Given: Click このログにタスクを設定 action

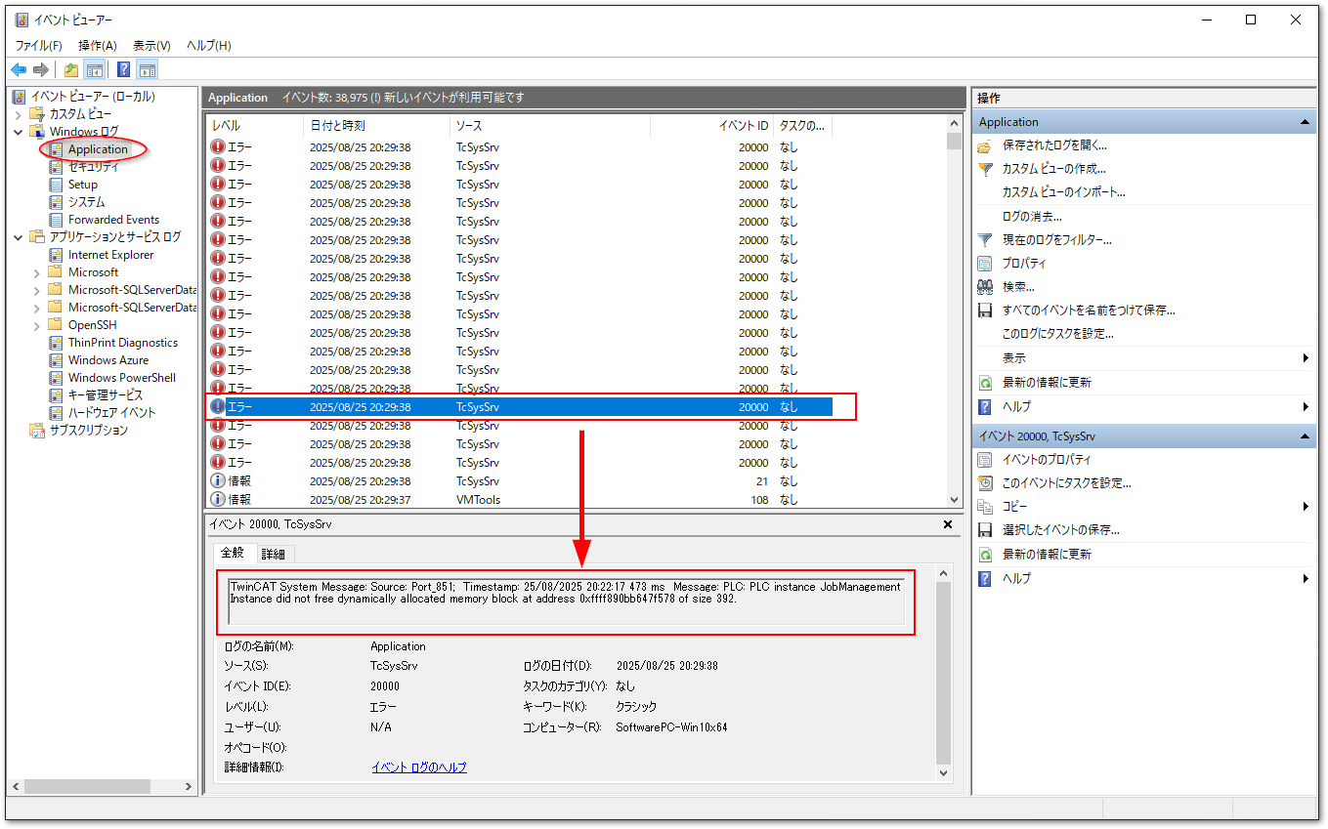Looking at the screenshot, I should click(x=1057, y=334).
